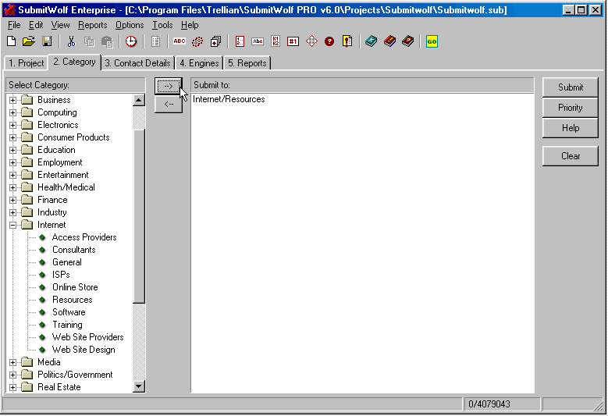The image size is (608, 416).
Task: Click the New project toolbar icon
Action: coord(11,41)
